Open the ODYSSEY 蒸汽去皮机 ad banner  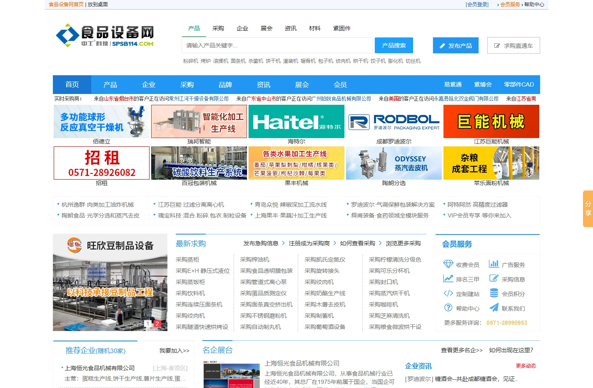tap(394, 163)
